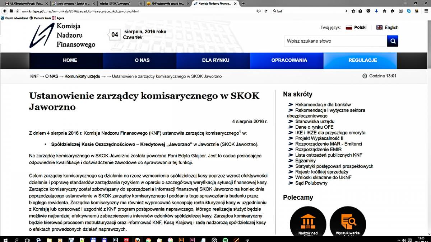Open Chrome from the taskbar
The width and height of the screenshot is (431, 242).
pyautogui.click(x=148, y=239)
